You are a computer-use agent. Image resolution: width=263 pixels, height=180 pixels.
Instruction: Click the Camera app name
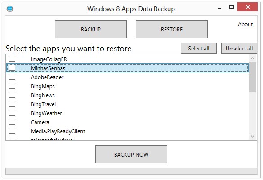(40, 122)
